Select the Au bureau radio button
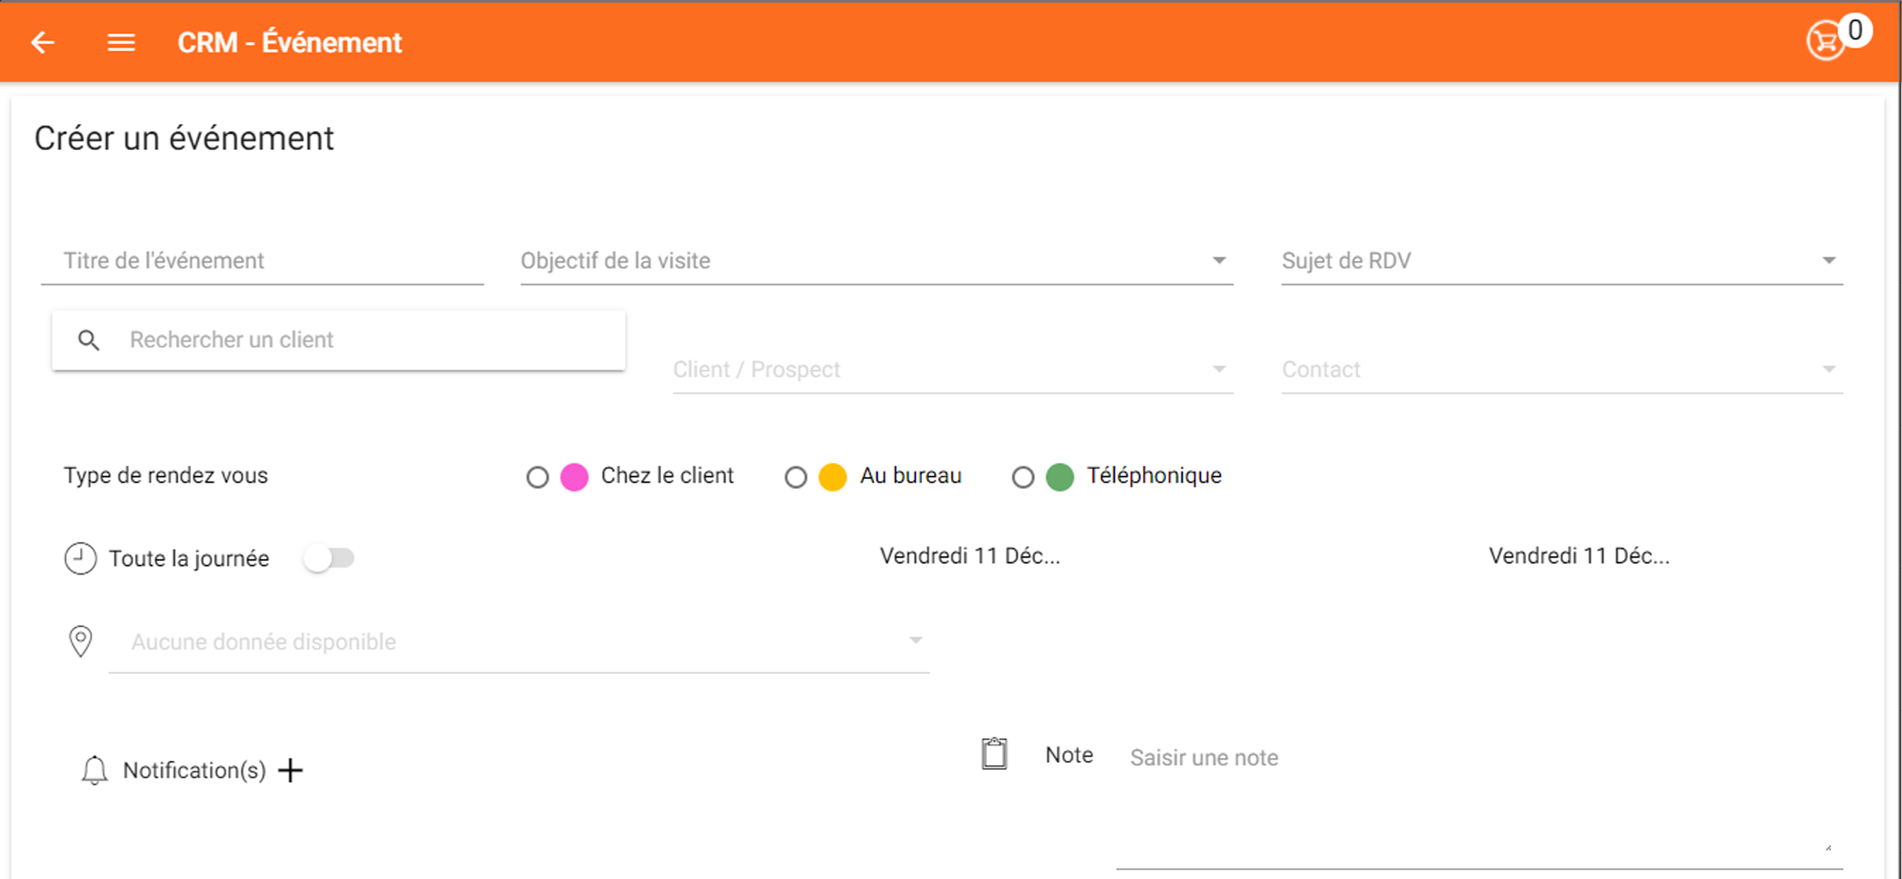This screenshot has width=1902, height=879. [795, 477]
